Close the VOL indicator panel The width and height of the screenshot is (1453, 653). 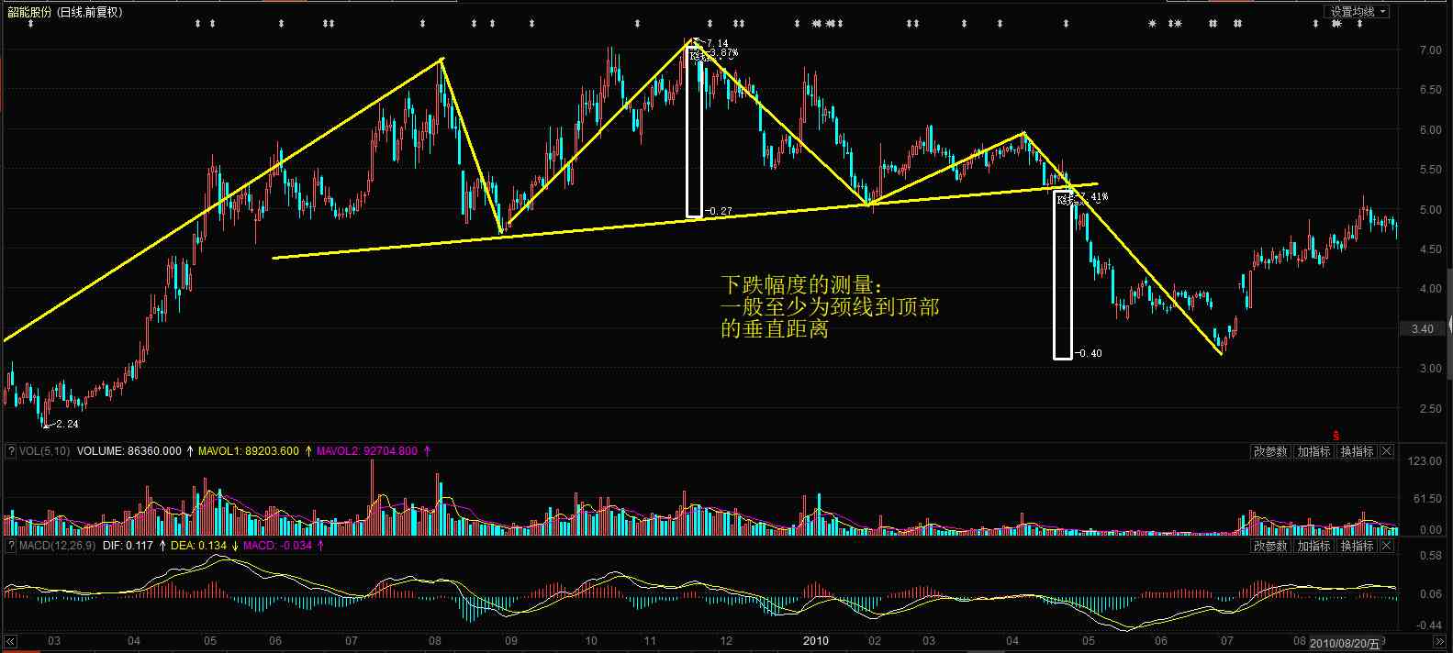[x=1387, y=451]
